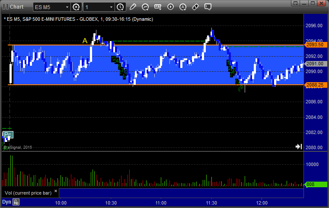Screen dimensions: 329x208
Task: Click the grey 2091.00 current price label
Action: pos(315,64)
